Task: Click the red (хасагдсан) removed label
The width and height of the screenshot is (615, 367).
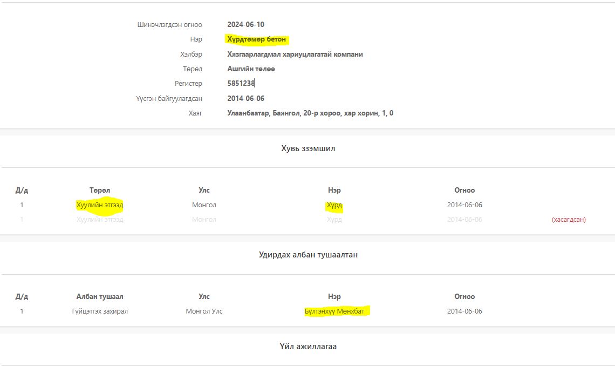Action: pyautogui.click(x=569, y=220)
